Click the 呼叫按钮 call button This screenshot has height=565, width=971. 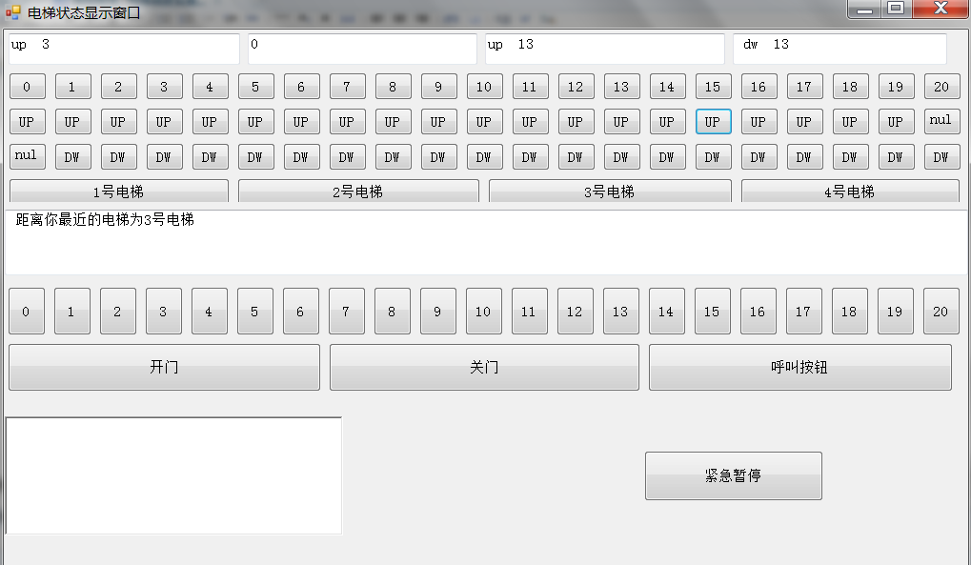(x=800, y=368)
